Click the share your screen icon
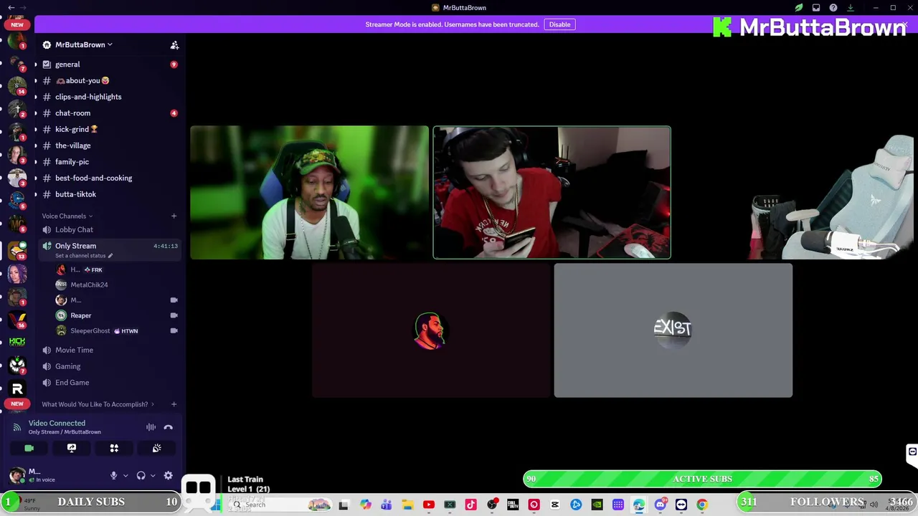 72,448
